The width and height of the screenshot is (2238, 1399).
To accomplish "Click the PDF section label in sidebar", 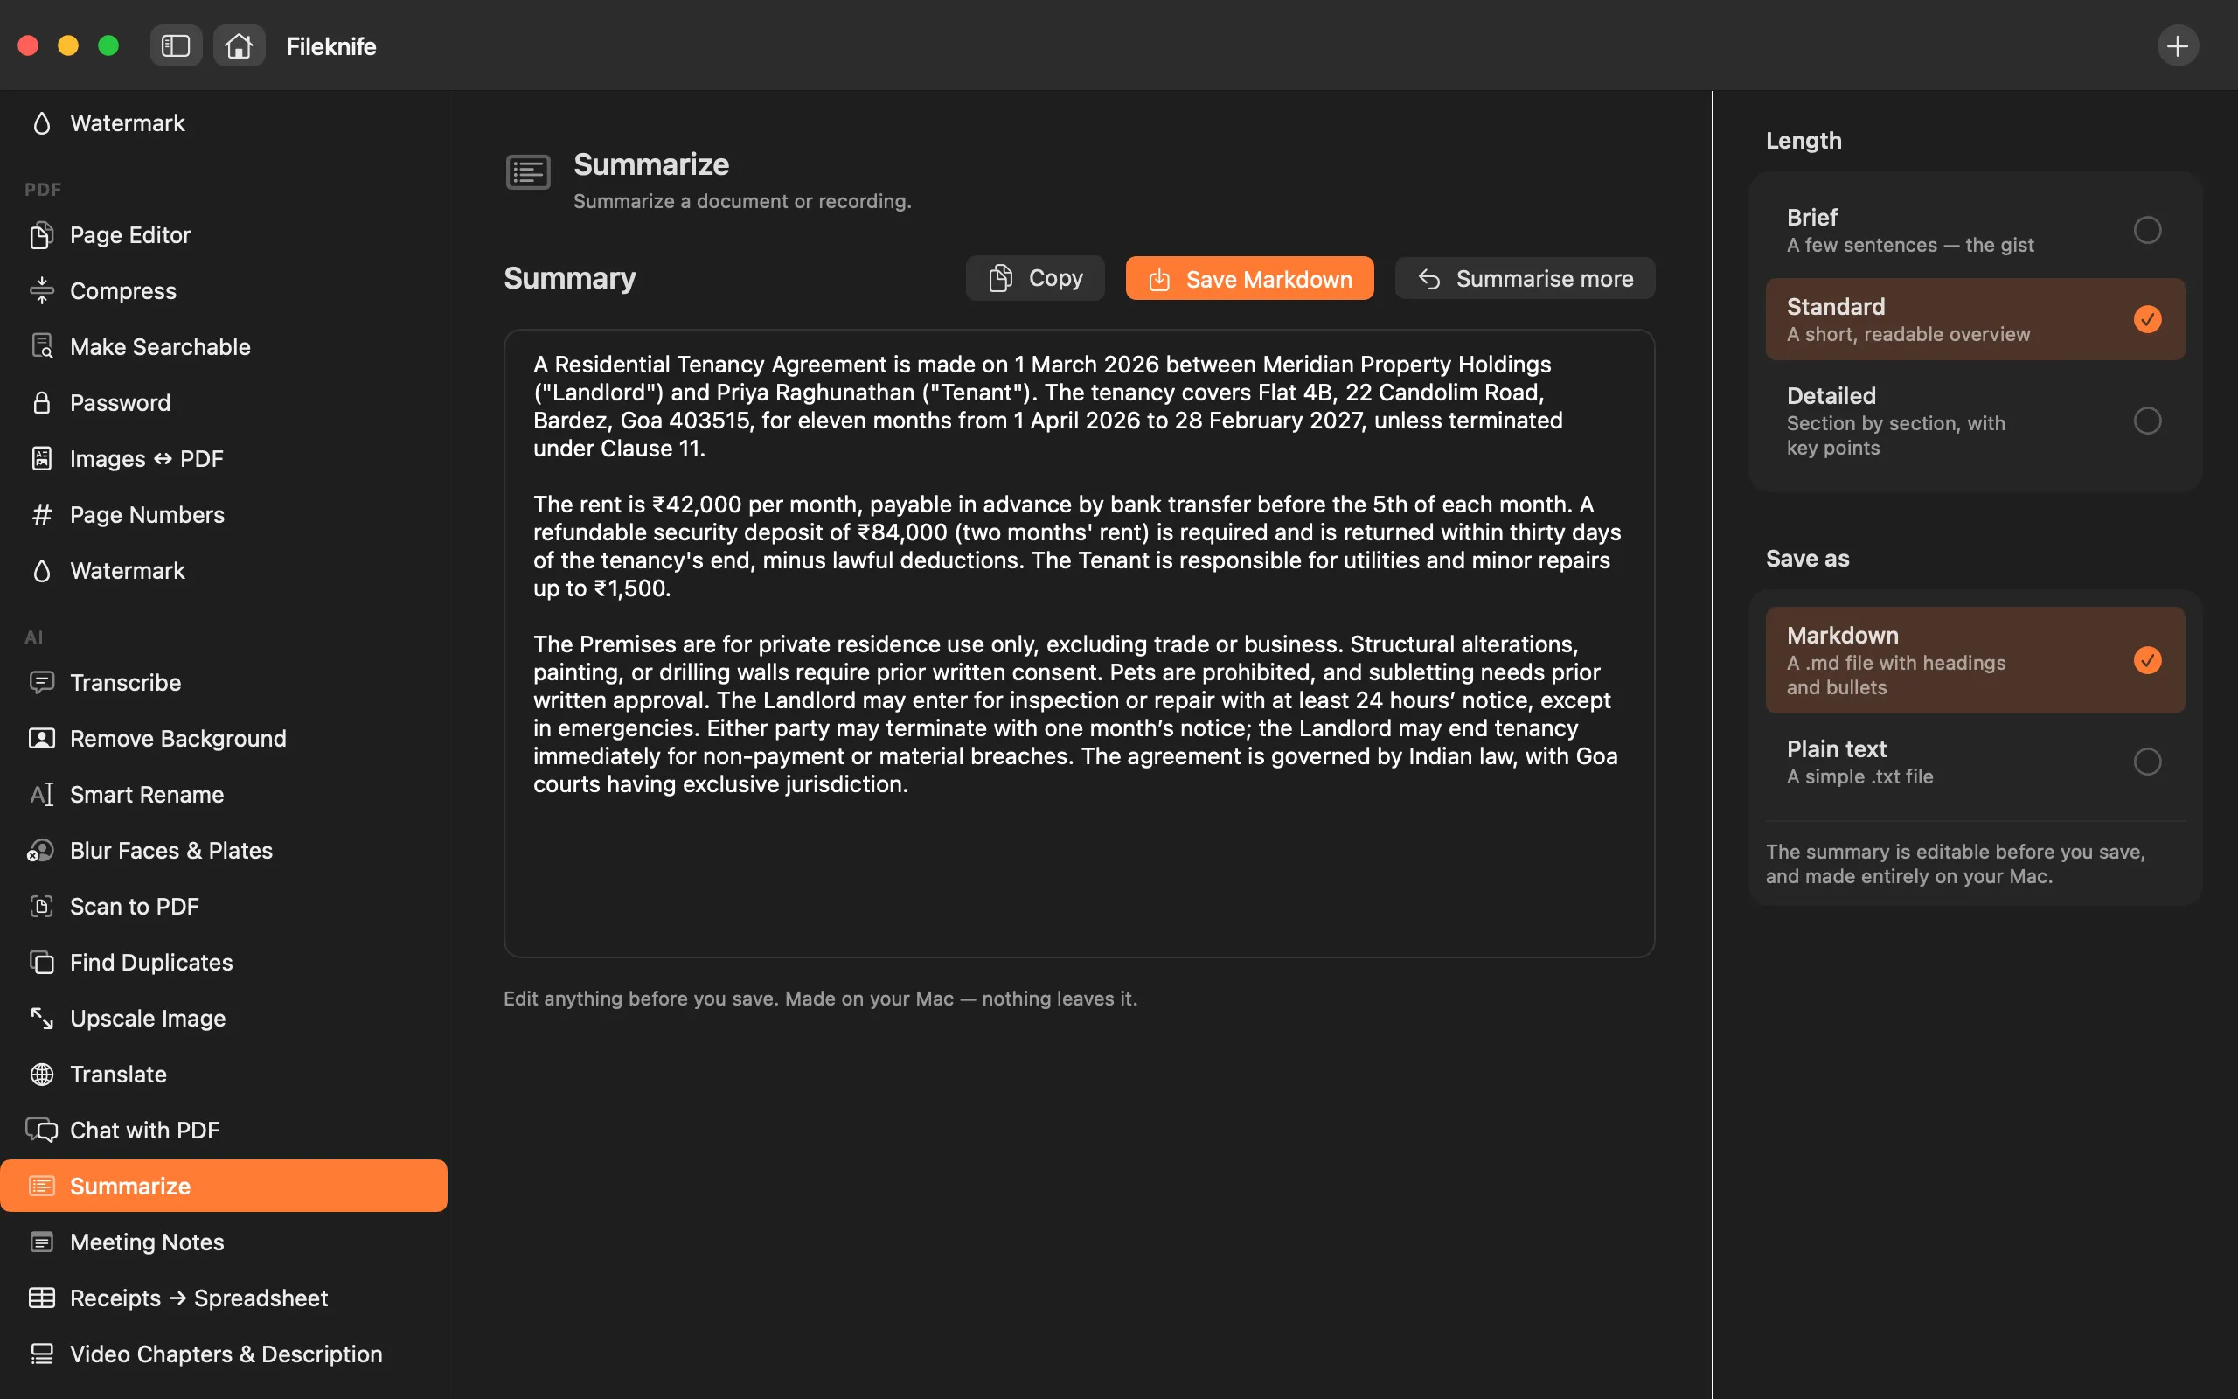I will pyautogui.click(x=43, y=190).
